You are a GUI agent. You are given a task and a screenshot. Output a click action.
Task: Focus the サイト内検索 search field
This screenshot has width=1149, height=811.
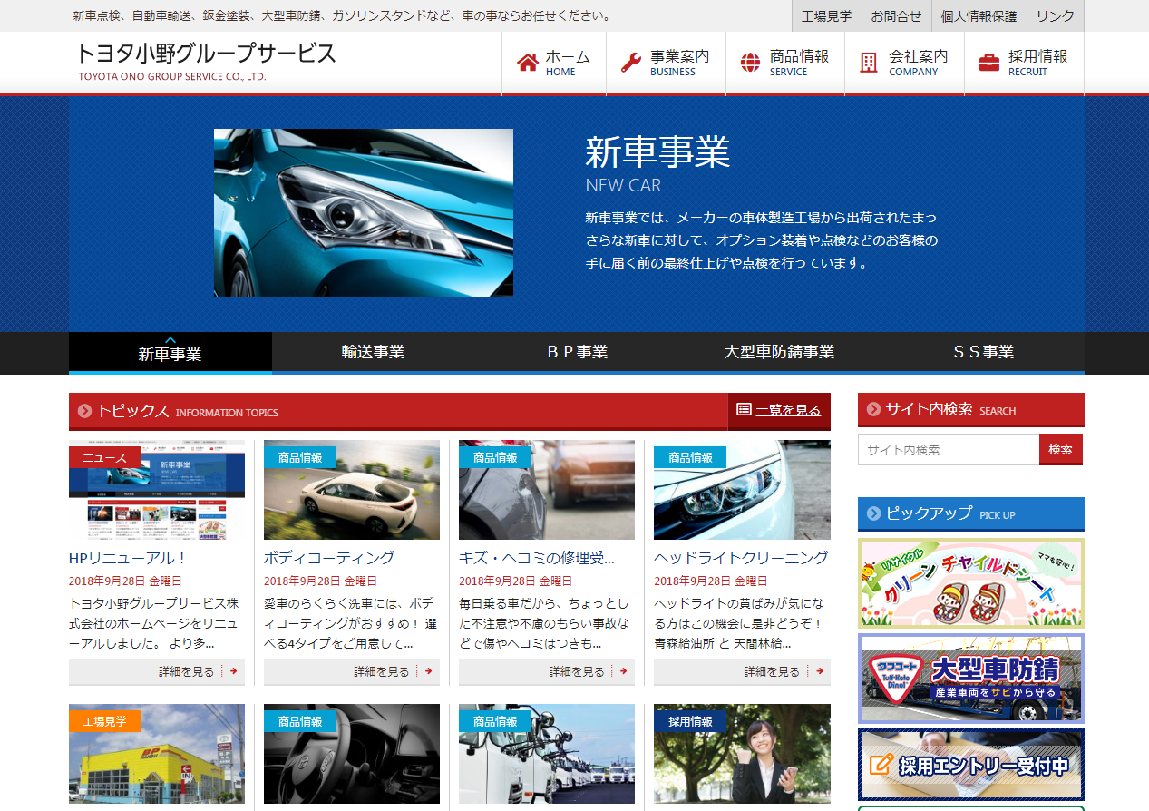[x=949, y=450]
